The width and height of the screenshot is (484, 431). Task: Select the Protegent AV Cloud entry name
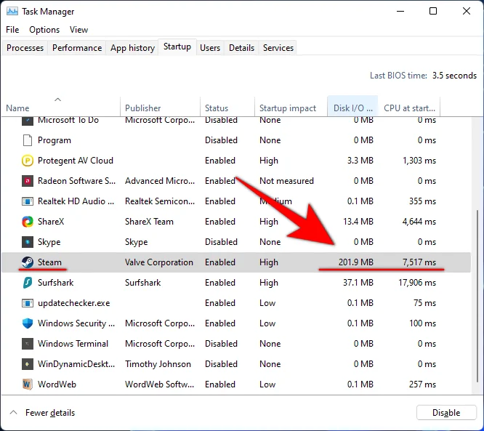tap(76, 161)
